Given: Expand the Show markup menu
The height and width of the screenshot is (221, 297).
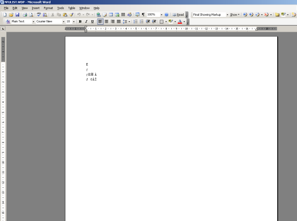Looking at the screenshot, I should 235,14.
